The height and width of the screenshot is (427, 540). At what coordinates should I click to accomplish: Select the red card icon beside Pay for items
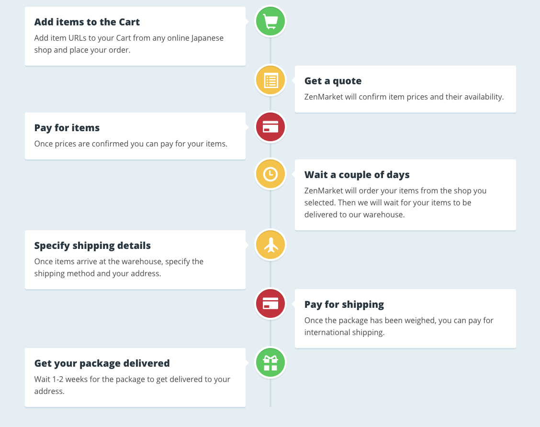point(270,127)
